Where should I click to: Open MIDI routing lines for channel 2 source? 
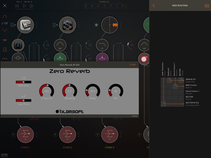(55, 25)
